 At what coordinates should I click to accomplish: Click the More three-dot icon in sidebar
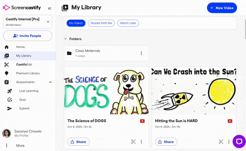[6, 145]
